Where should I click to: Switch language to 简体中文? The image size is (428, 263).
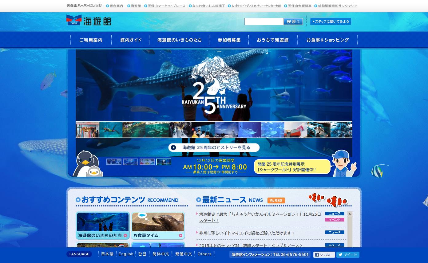[161, 254]
